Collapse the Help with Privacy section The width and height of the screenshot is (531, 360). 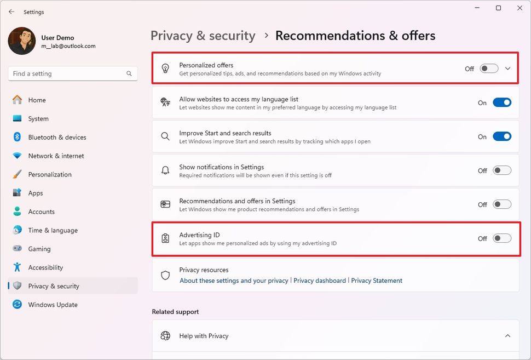coord(507,335)
